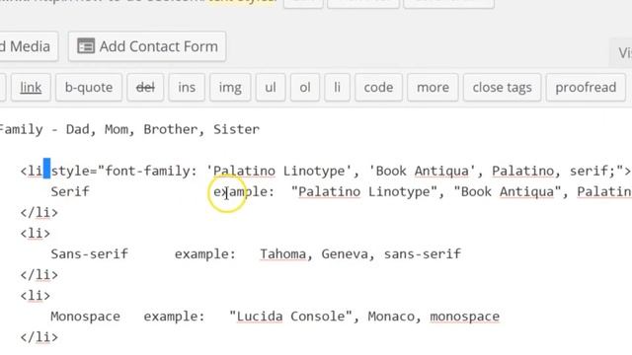This screenshot has height=355, width=632.
Task: Click 'Book Antiqua' in the style attribute
Action: 423,171
